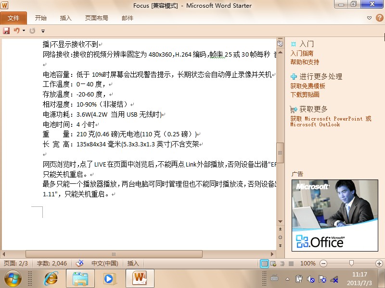Image resolution: width=385 pixels, height=288 pixels.
Task: Click the 获取免费模板 link
Action: [x=308, y=86]
